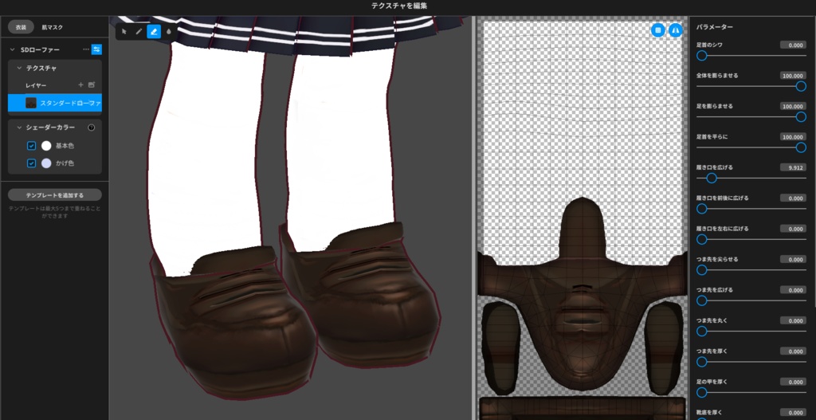
Task: Click the つま先を広げる value field
Action: (x=793, y=290)
